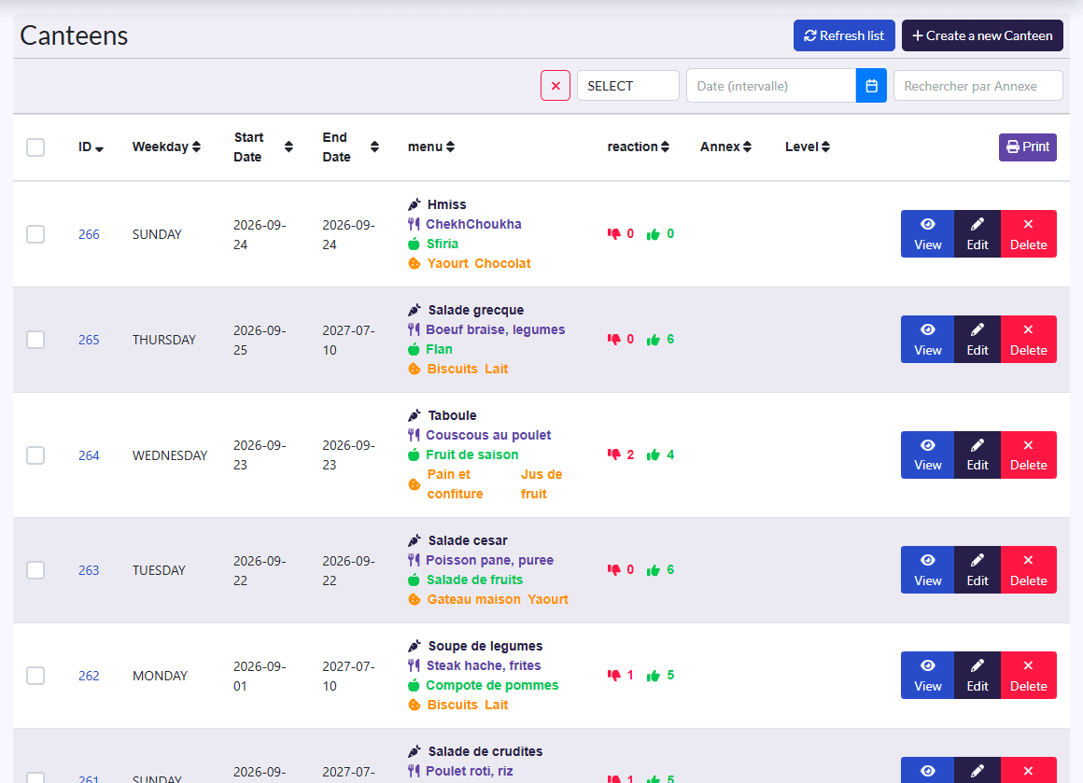Click the thumbs-up icon in the Hmiss row
Image resolution: width=1083 pixels, height=783 pixels.
pyautogui.click(x=654, y=234)
